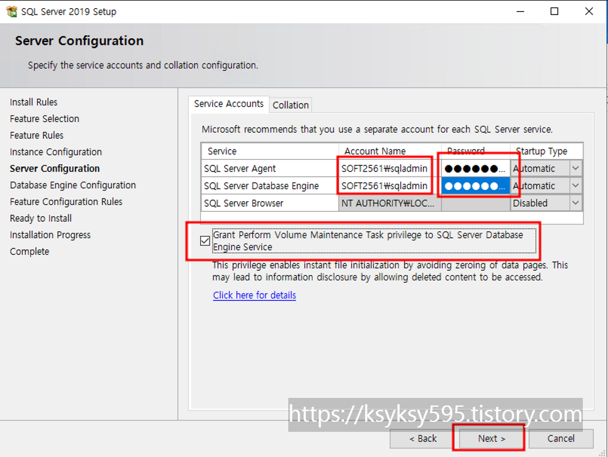The height and width of the screenshot is (457, 608).
Task: Click the SQL Server Setup title bar icon
Action: coord(11,11)
